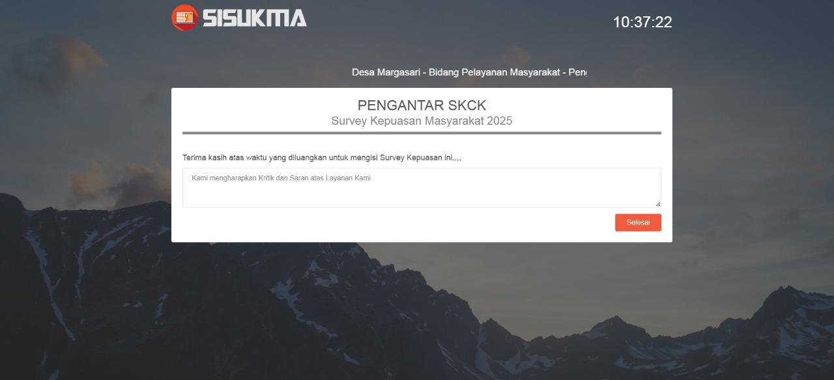This screenshot has width=834, height=380.
Task: Click the PENGANTAR SKCK heading
Action: click(422, 105)
